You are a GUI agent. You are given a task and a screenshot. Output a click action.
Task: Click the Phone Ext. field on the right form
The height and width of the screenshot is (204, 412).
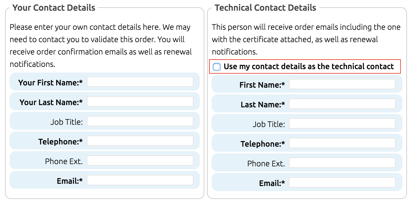coord(342,163)
